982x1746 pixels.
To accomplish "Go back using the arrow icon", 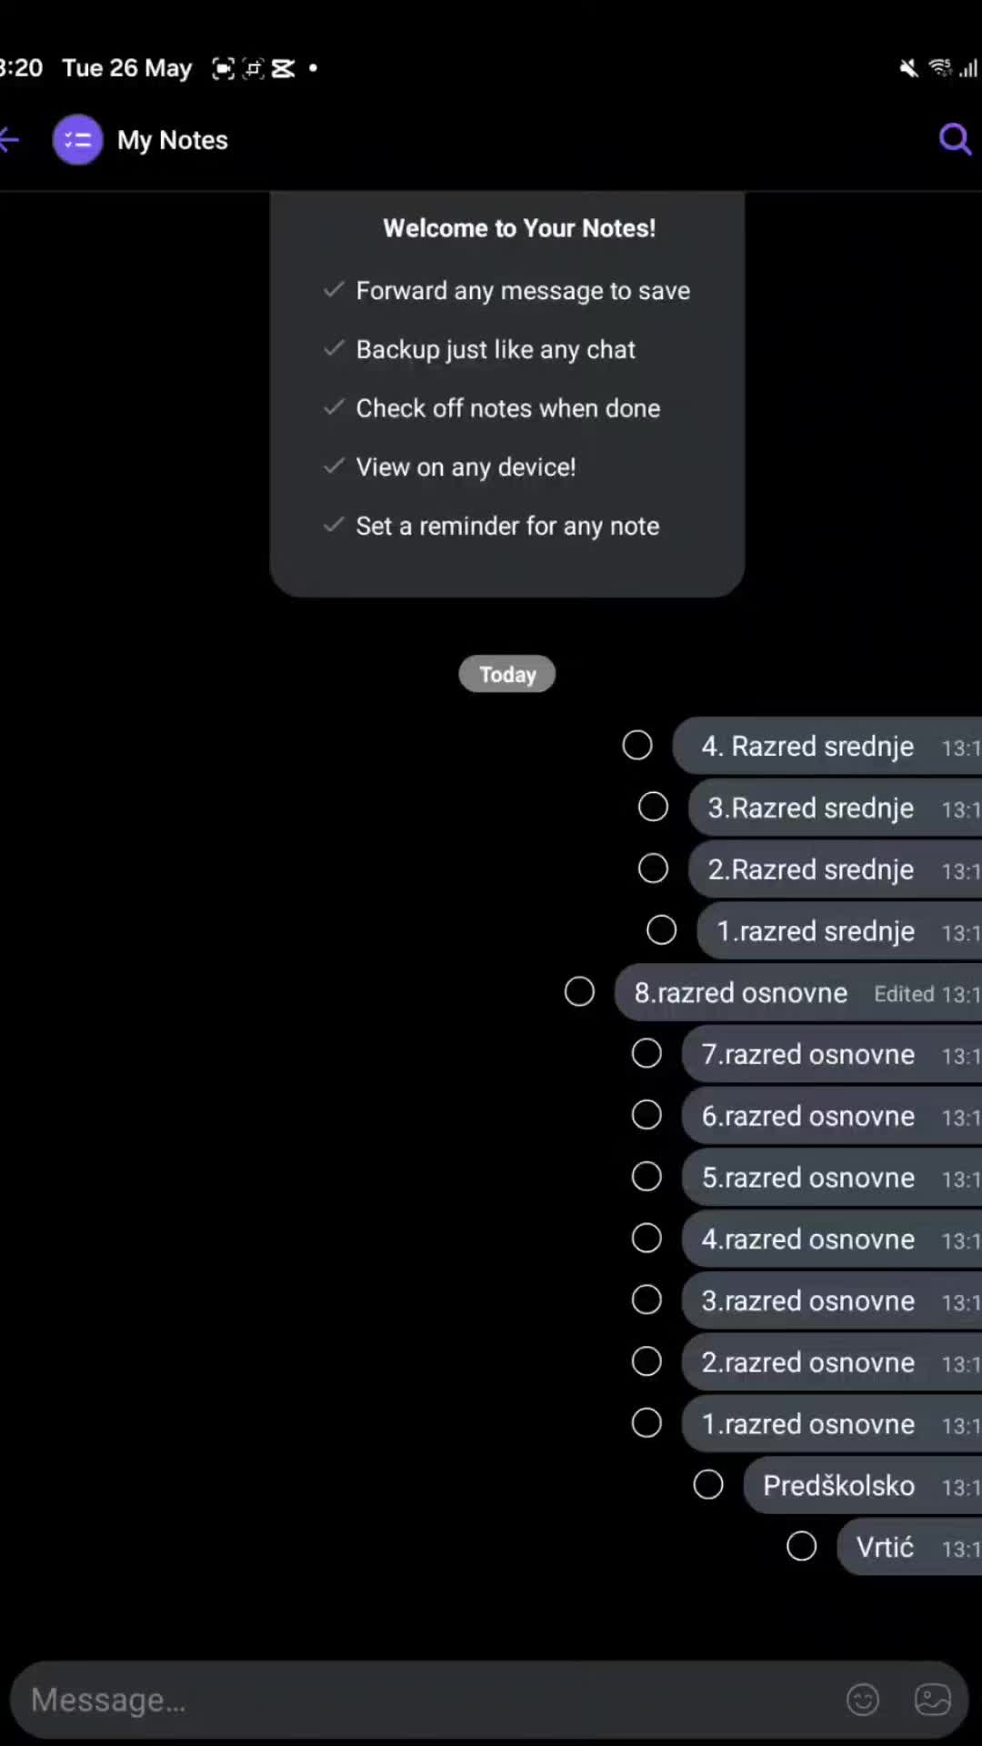I will [x=9, y=140].
